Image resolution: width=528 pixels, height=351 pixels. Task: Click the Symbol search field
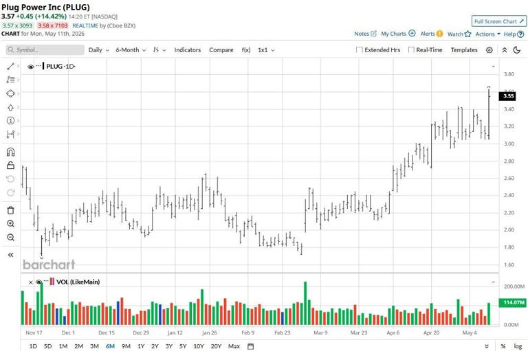tap(45, 50)
